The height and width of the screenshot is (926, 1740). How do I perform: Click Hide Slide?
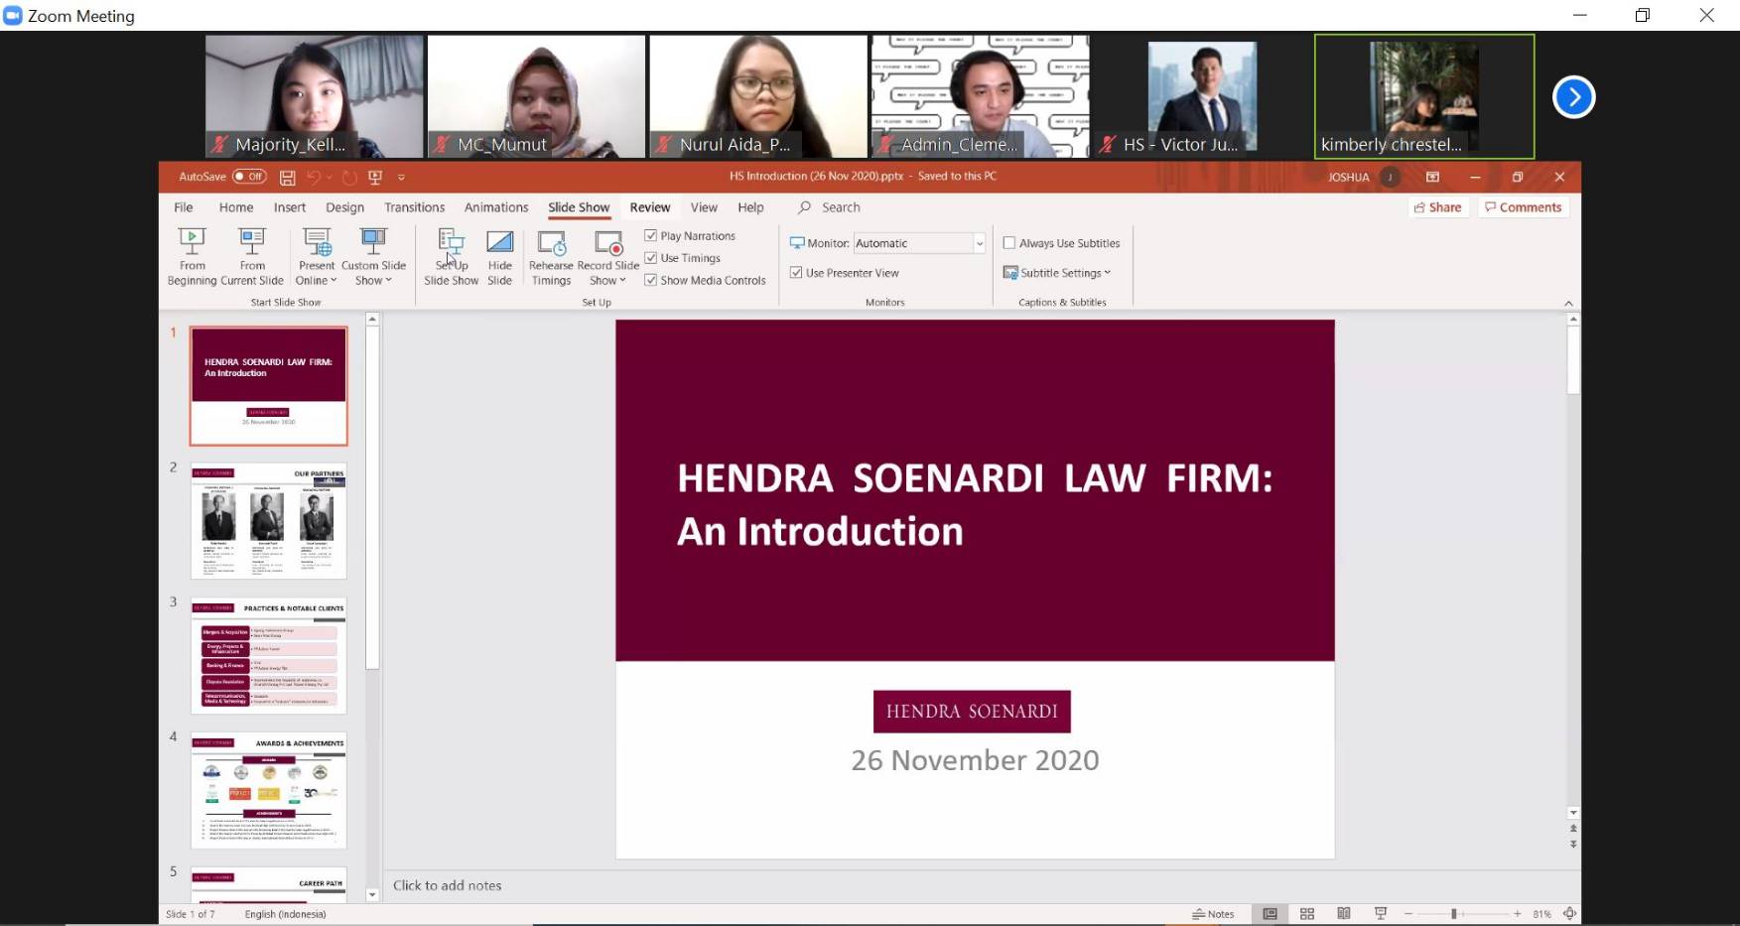[x=499, y=258]
